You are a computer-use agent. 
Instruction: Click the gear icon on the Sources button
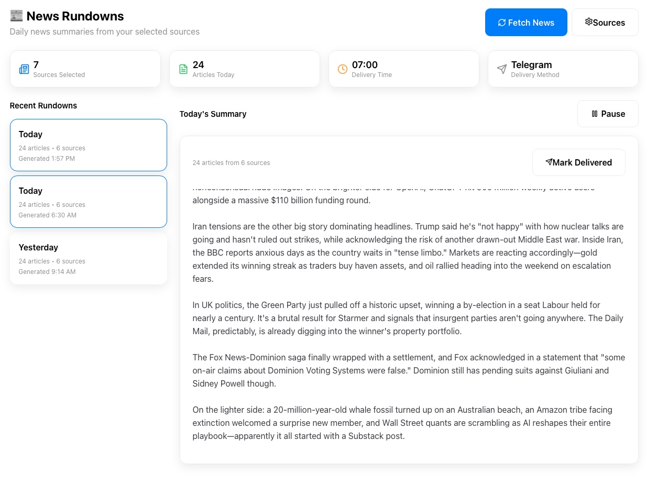(589, 21)
